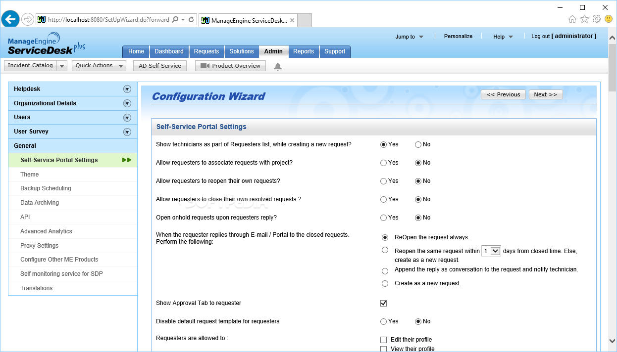Select Yes for requesters reopening their own requests

click(383, 181)
